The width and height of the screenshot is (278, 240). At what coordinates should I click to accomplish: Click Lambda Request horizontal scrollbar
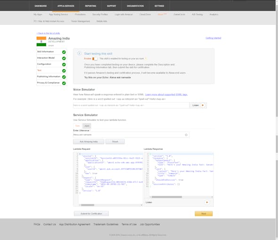point(88,205)
